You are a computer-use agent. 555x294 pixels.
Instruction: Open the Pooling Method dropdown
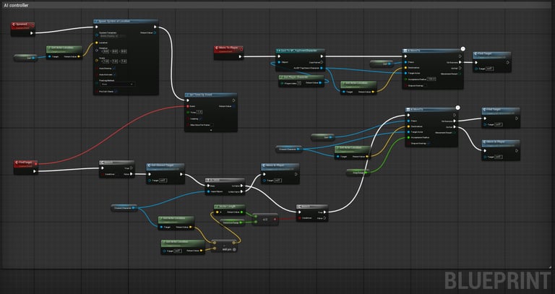[x=117, y=85]
